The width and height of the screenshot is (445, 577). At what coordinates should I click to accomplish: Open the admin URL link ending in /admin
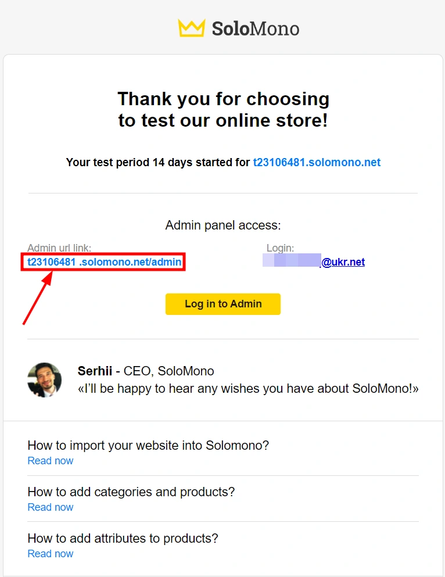[105, 262]
